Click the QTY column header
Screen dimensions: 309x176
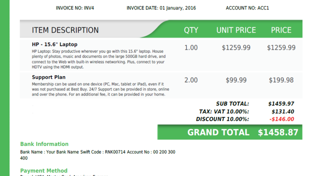coord(191,30)
